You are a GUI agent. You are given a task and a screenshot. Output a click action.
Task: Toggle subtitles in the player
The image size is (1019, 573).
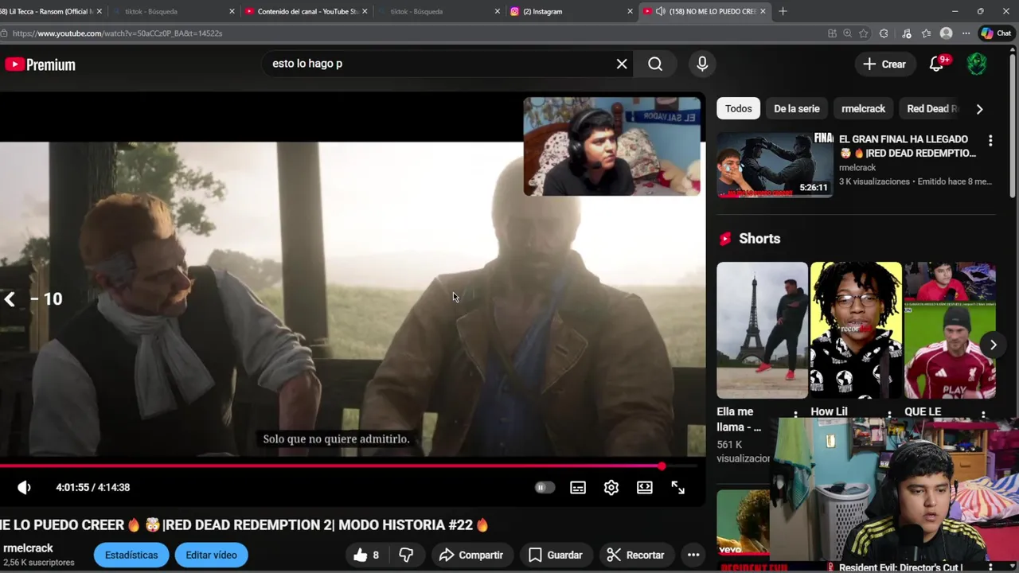click(578, 487)
